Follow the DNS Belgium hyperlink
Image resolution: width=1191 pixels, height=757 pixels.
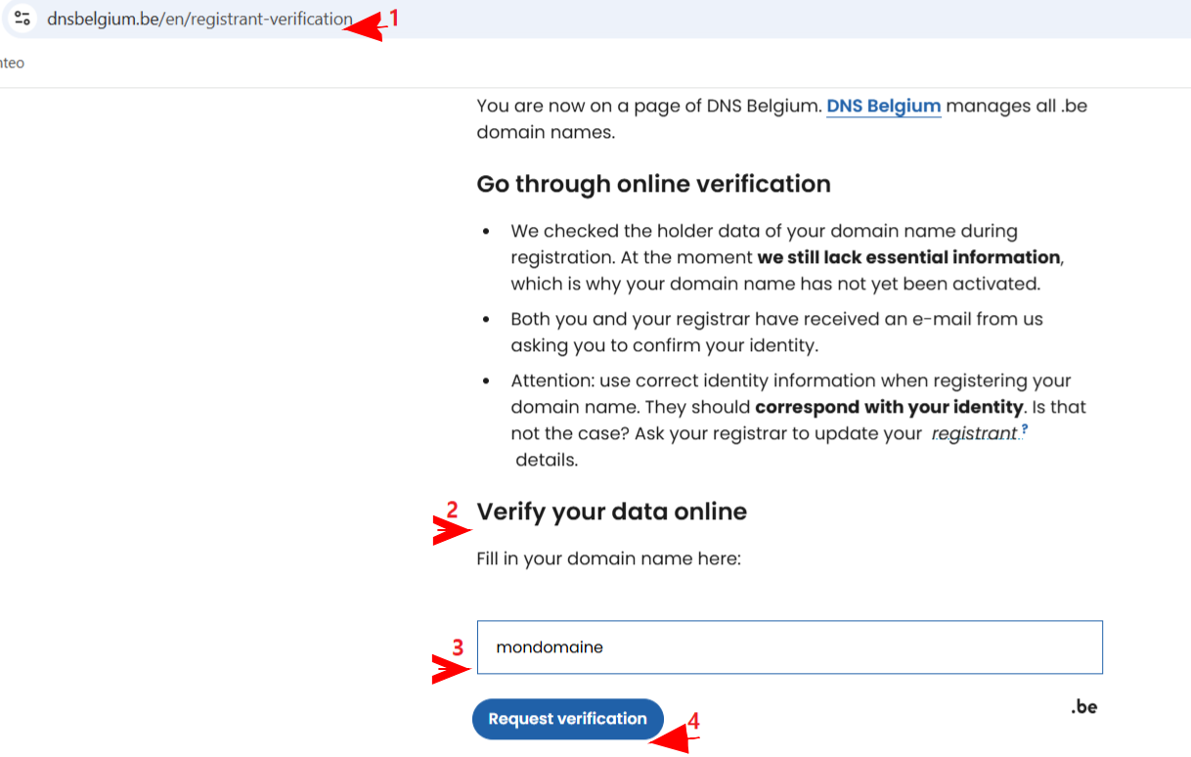[884, 106]
